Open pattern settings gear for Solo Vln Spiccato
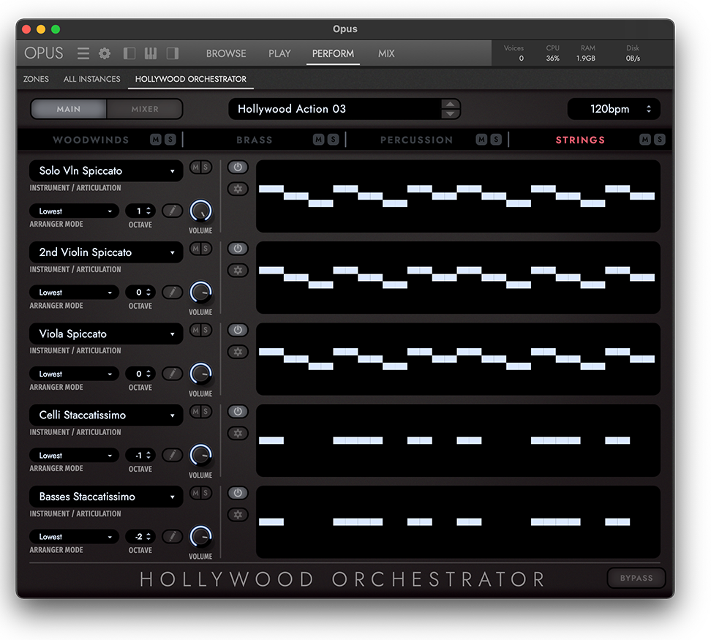The height and width of the screenshot is (640, 711). click(x=237, y=189)
